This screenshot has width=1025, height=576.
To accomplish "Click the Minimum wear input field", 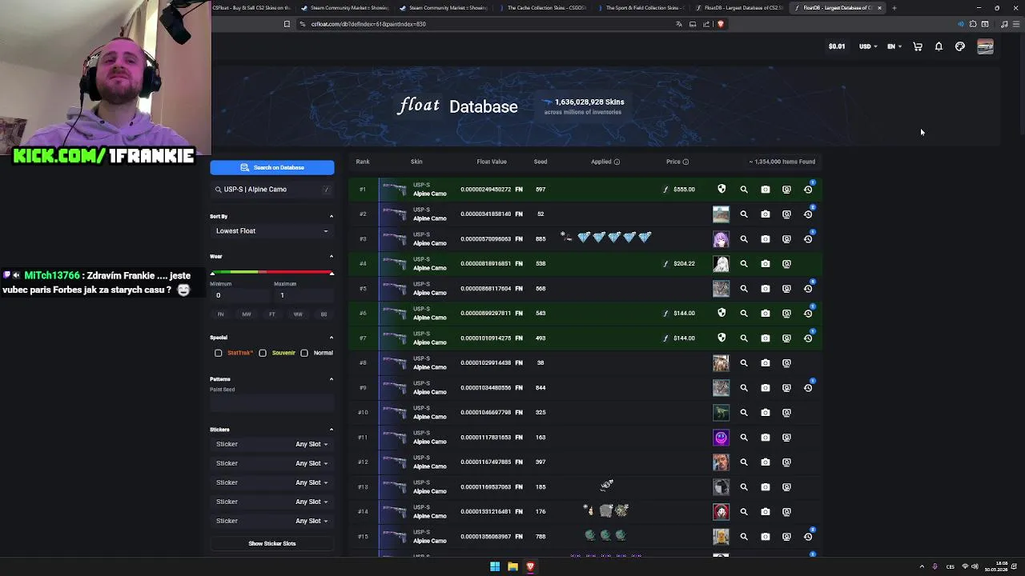I will point(239,296).
